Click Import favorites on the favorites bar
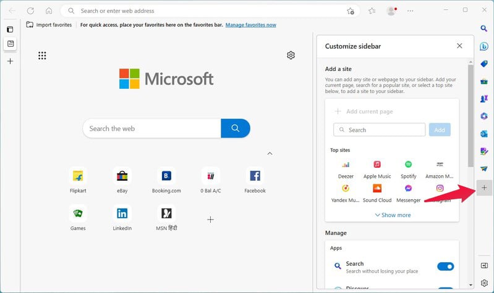 click(49, 25)
